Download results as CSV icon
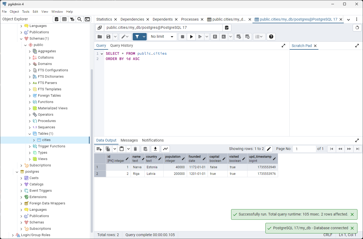This screenshot has width=363, height=239. [155, 149]
